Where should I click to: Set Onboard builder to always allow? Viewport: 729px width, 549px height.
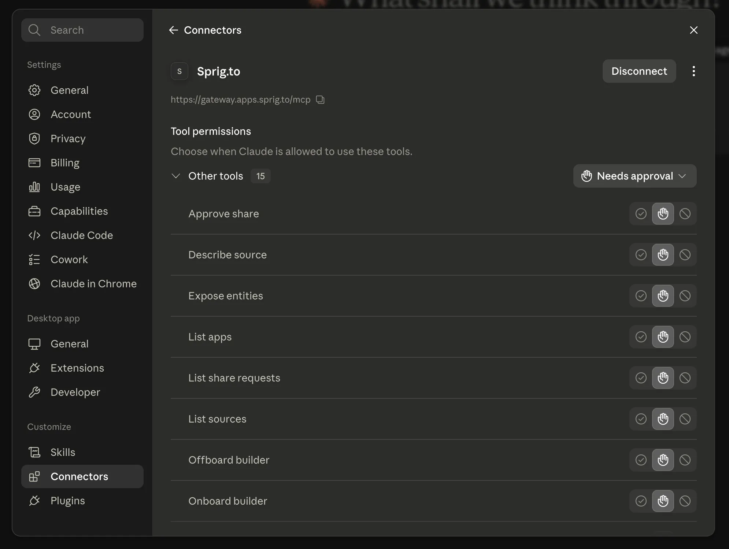coord(641,501)
